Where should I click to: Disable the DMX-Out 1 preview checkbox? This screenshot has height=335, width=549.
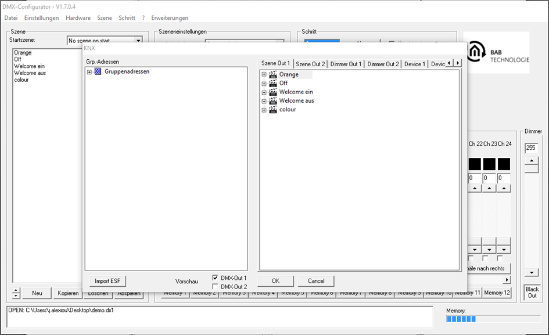click(215, 278)
